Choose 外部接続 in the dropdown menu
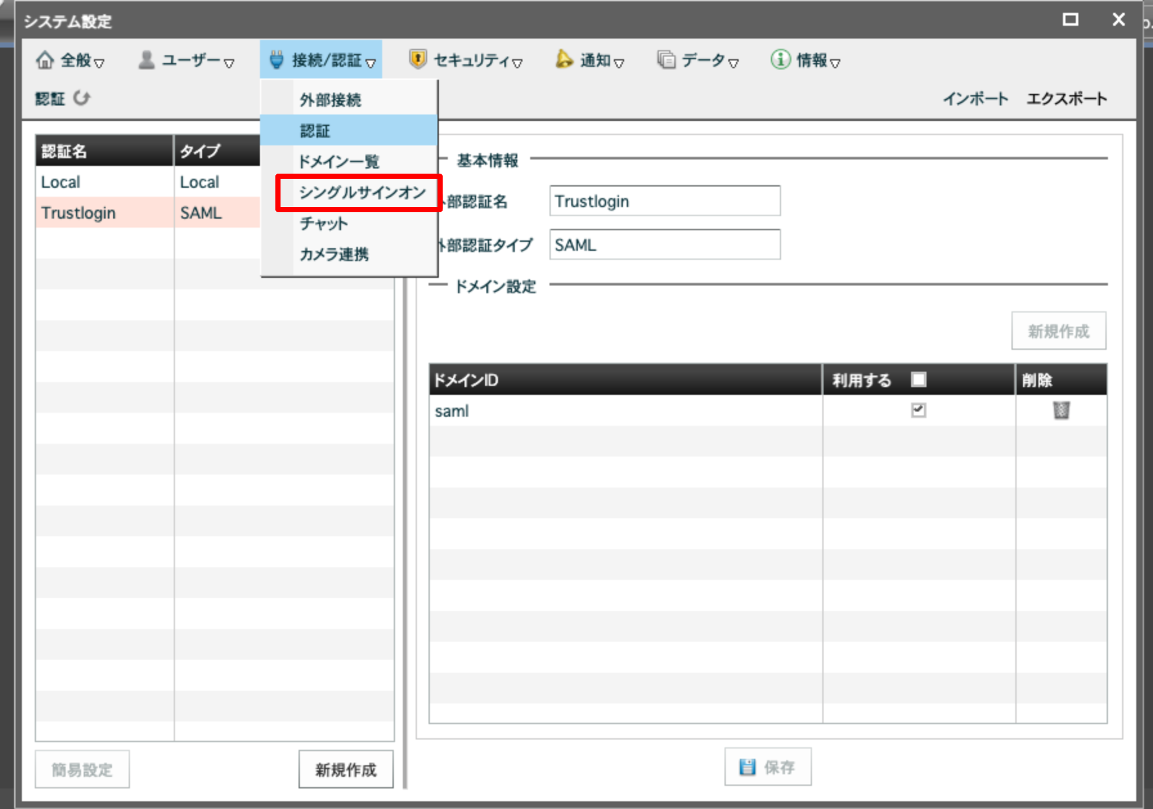This screenshot has width=1153, height=809. click(x=330, y=100)
